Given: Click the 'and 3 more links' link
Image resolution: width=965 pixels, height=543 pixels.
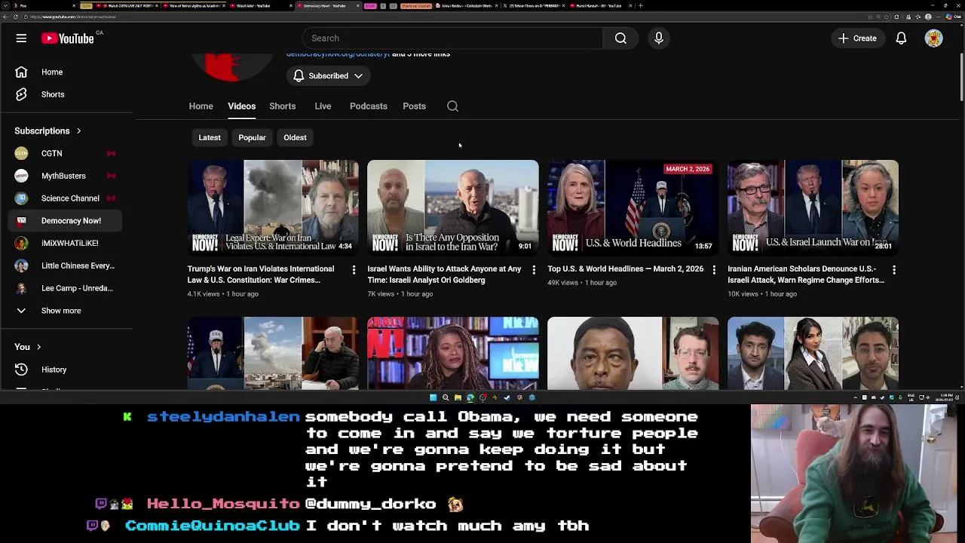Looking at the screenshot, I should (x=421, y=54).
